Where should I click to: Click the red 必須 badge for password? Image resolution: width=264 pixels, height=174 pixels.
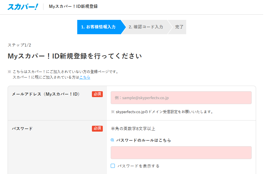coord(97,129)
